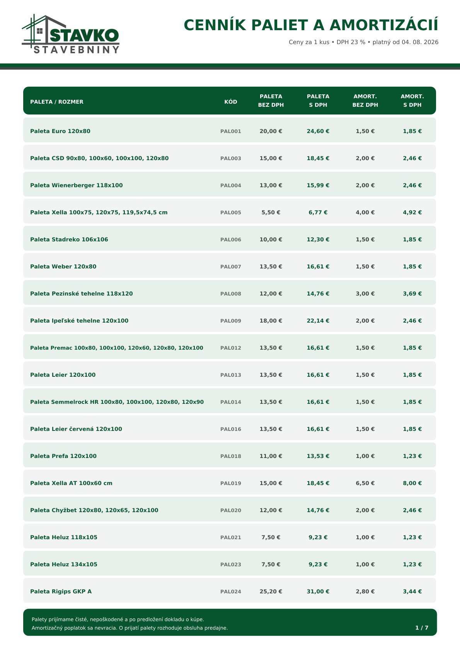Click code PAL016
This screenshot has height=651, width=460.
[x=231, y=429]
